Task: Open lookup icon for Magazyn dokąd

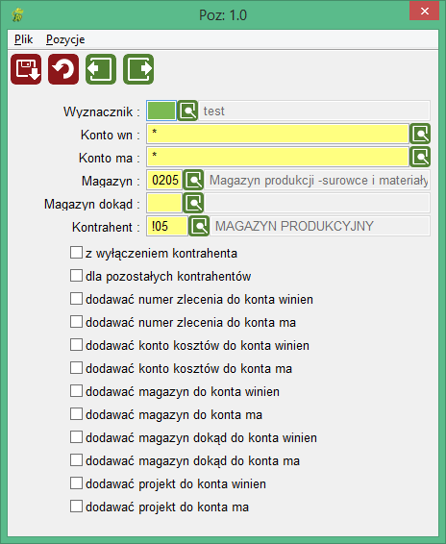Action: pos(193,203)
